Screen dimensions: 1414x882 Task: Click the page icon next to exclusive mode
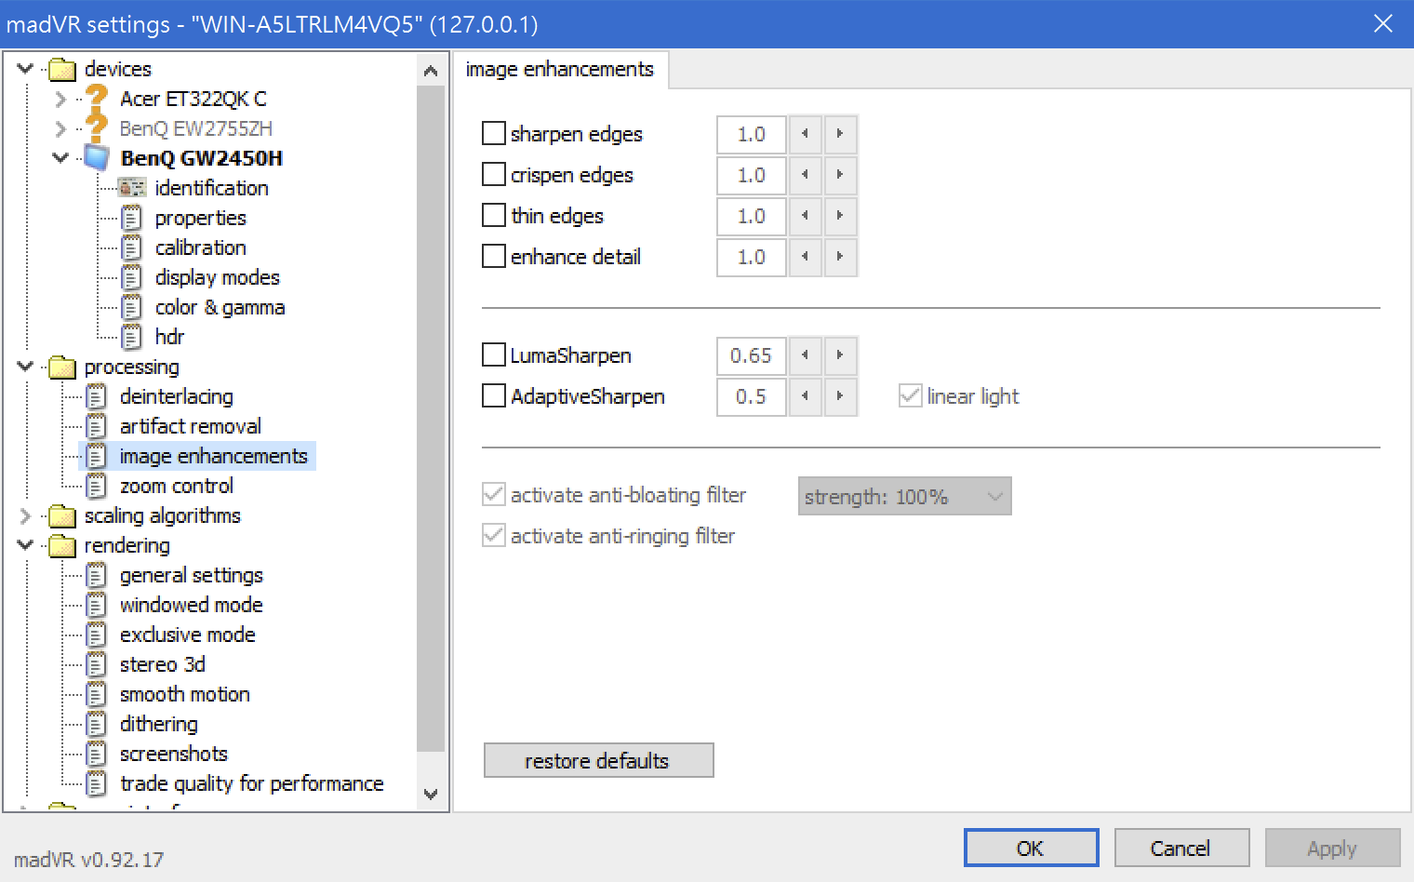click(97, 635)
